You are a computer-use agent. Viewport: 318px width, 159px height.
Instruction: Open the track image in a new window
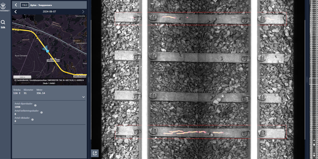click(x=95, y=153)
